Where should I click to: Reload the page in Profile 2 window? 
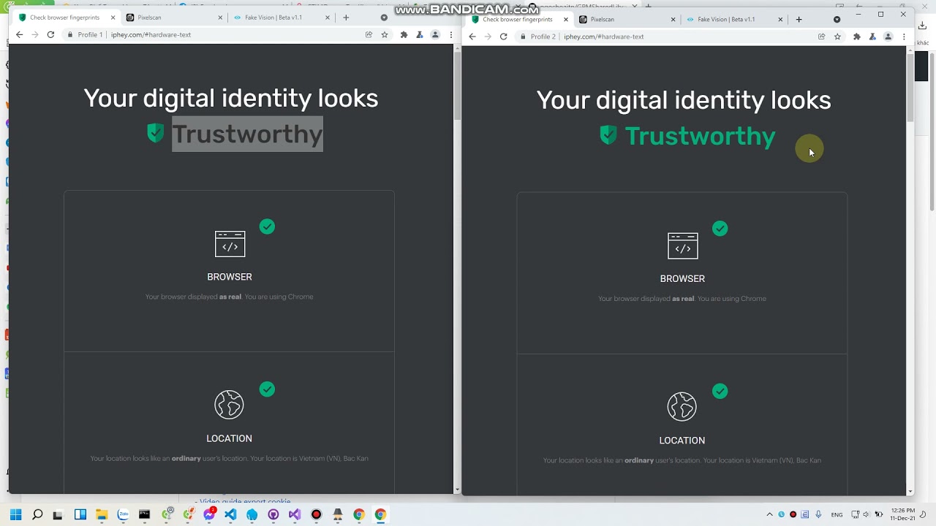point(503,37)
